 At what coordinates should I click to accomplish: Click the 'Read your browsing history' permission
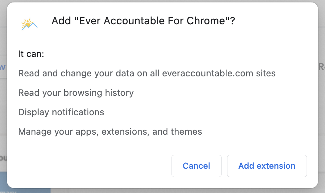[x=76, y=93]
